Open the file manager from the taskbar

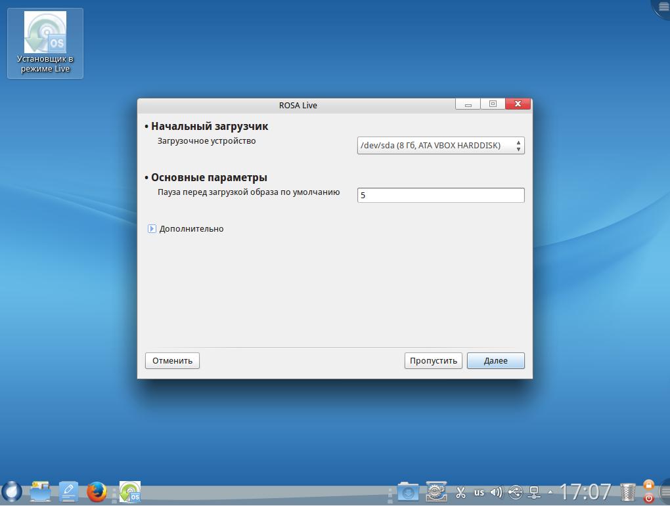[x=40, y=492]
